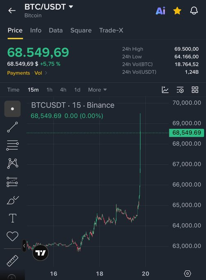Click the 24h Low value 64.166,00

(186, 56)
